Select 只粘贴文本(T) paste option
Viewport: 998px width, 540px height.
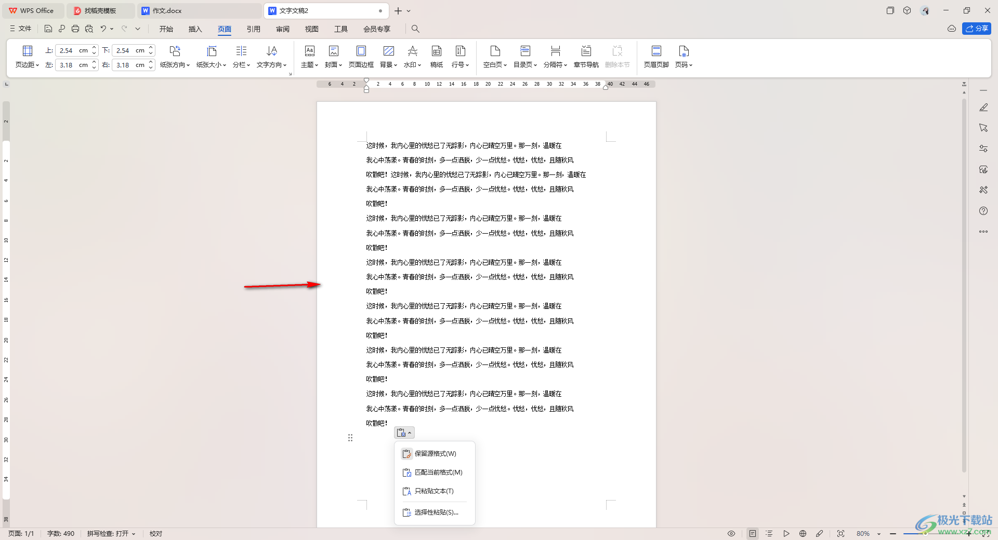pyautogui.click(x=435, y=491)
